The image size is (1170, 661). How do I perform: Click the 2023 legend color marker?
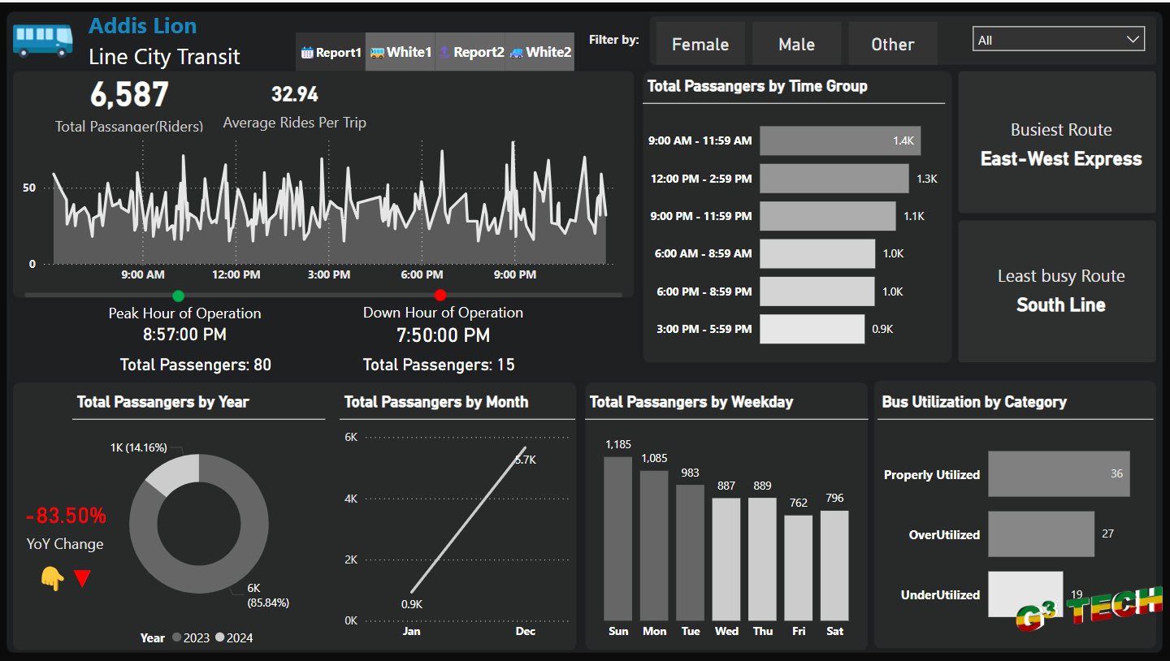tap(176, 637)
